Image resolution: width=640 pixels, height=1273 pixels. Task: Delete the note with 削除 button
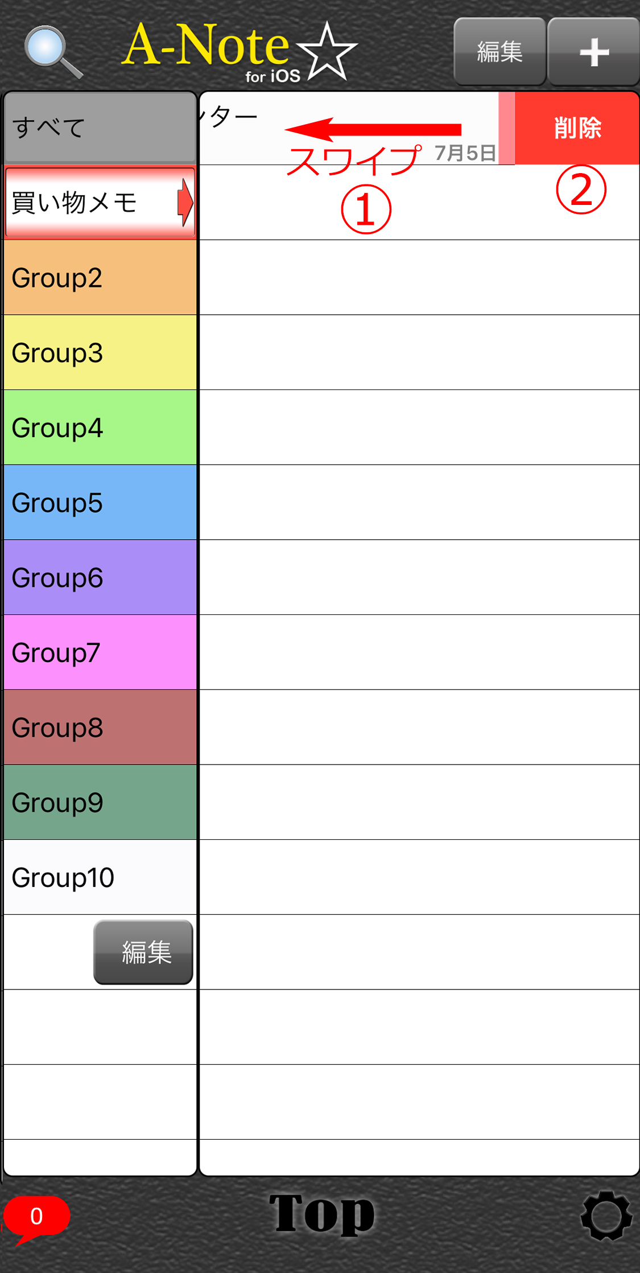pyautogui.click(x=577, y=128)
